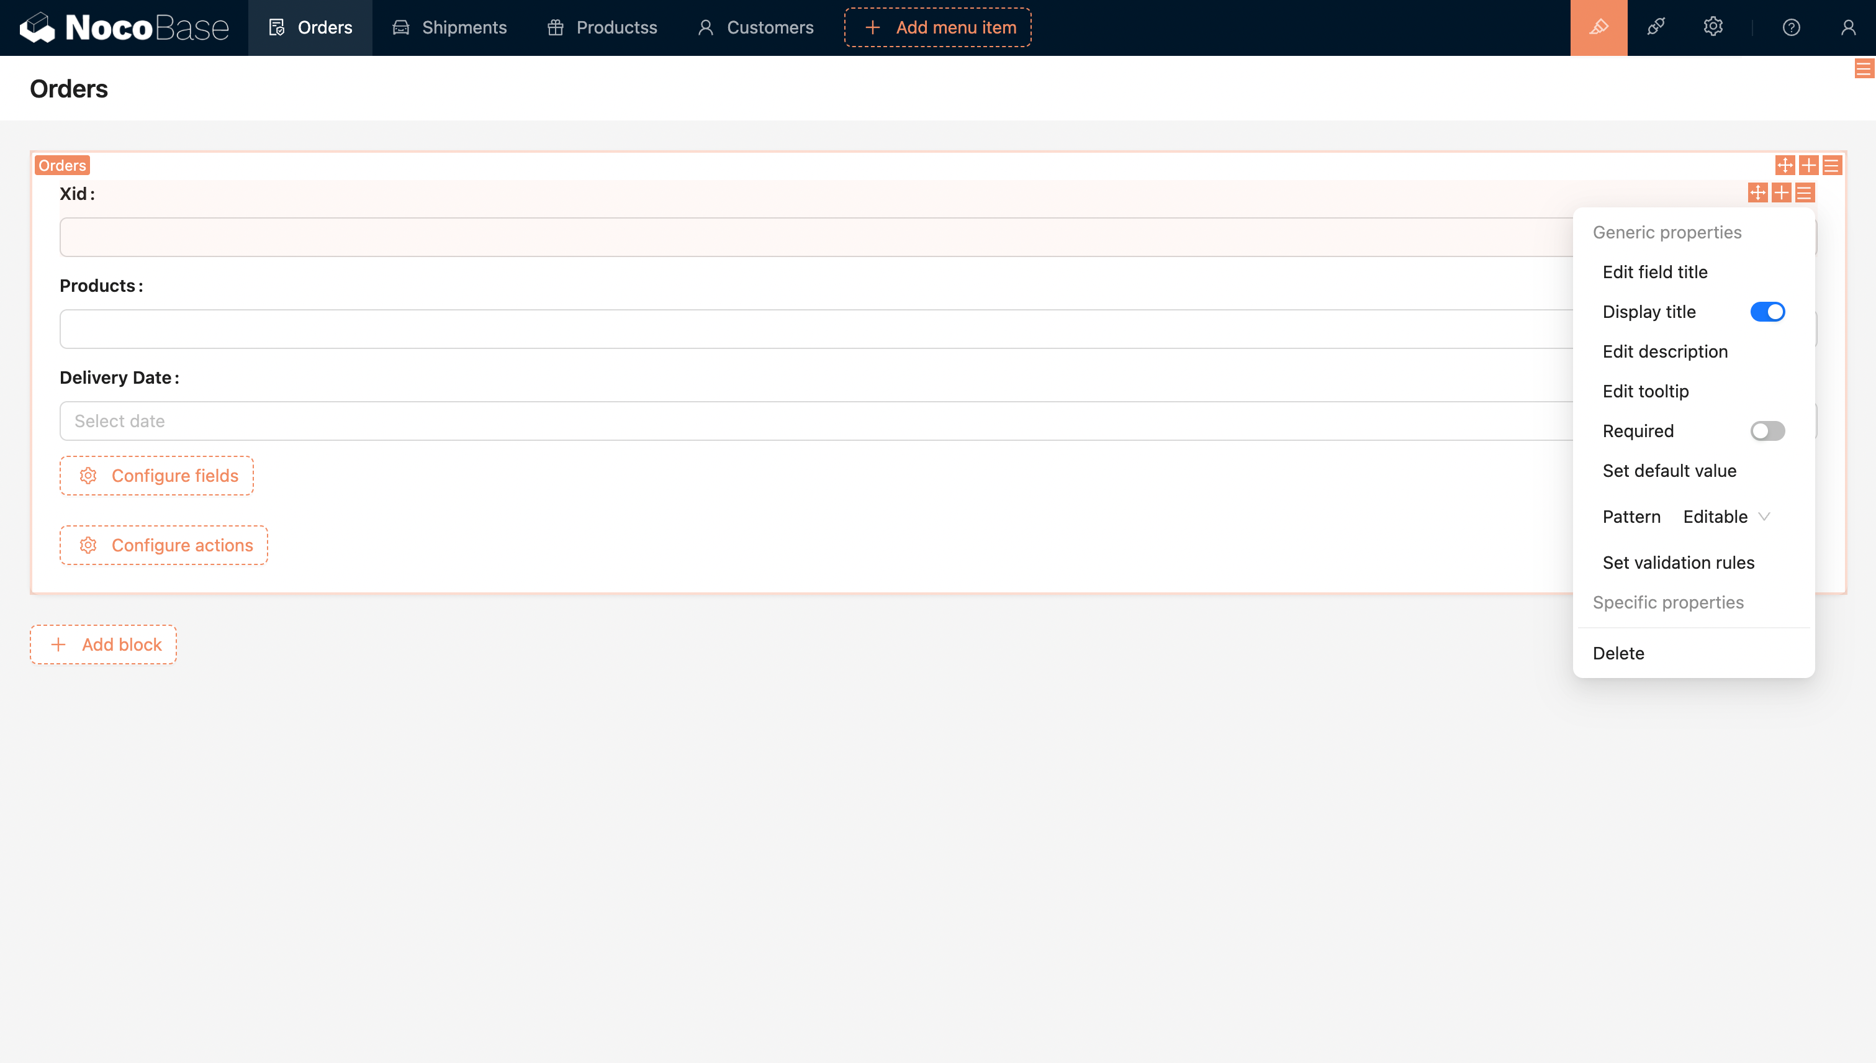
Task: Click the Xid field drag handle icon
Action: tap(1758, 192)
